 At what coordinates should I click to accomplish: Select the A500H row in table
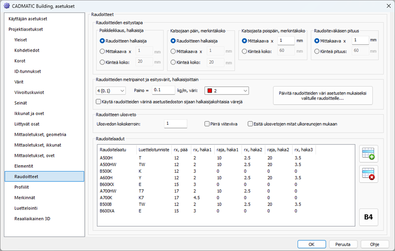(226, 158)
